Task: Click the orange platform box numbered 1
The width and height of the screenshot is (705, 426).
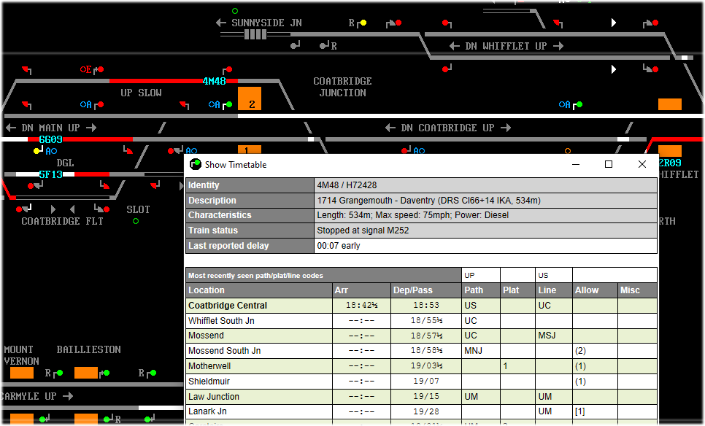Action: 250,150
